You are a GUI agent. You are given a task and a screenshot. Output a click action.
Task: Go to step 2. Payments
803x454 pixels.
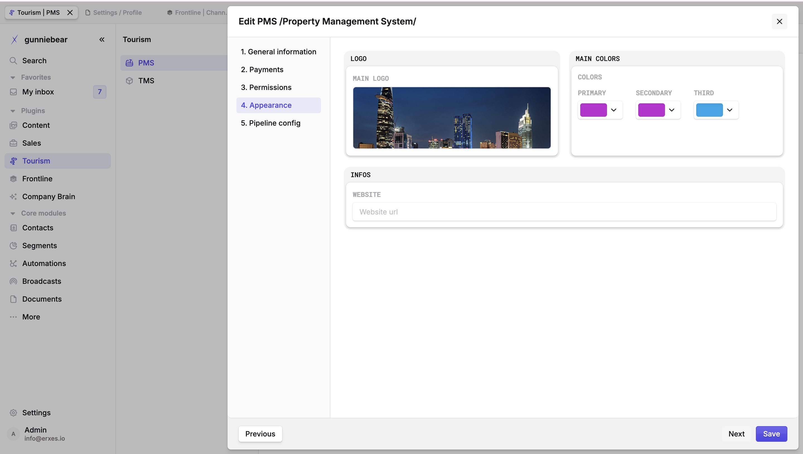[278, 70]
